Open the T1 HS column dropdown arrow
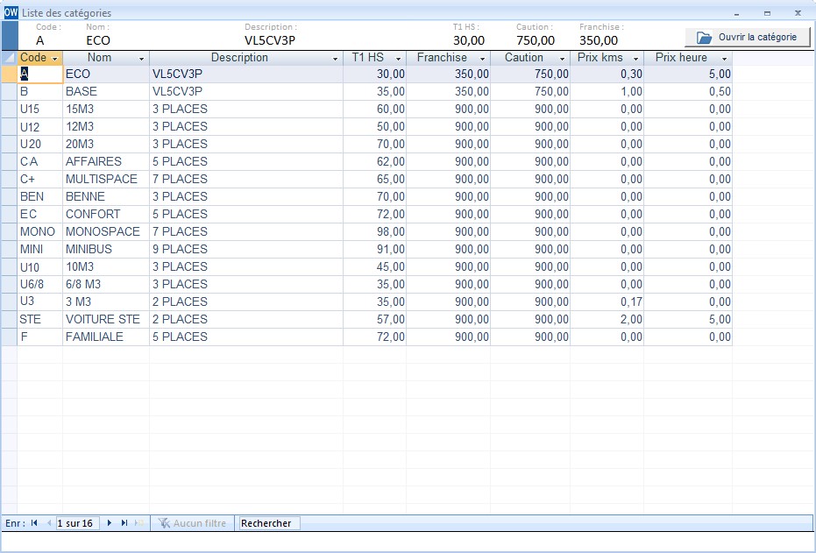 pyautogui.click(x=398, y=59)
